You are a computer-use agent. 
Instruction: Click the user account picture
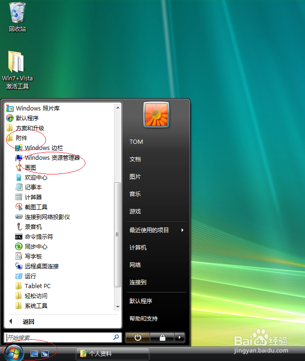pos(156,115)
